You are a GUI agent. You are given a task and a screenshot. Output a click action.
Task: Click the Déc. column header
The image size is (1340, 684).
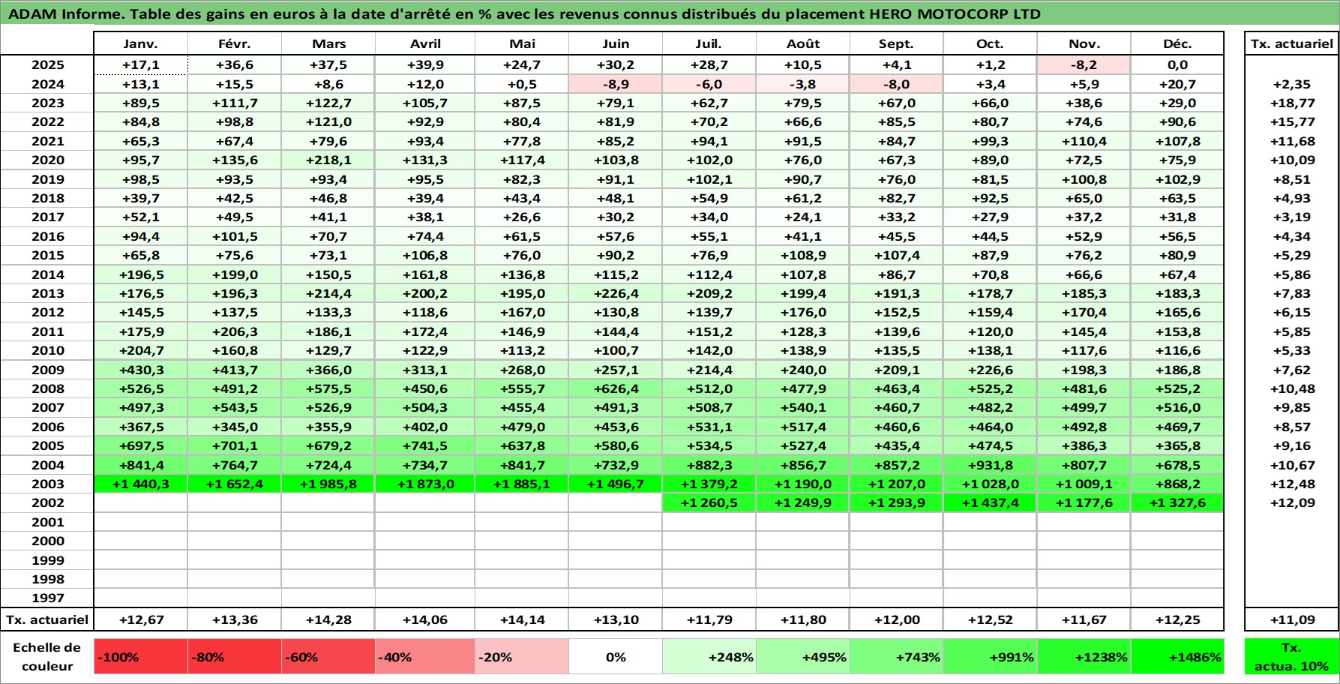tap(1177, 43)
